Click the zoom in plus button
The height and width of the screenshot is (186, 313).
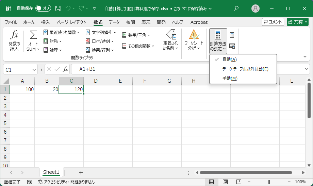(289, 182)
